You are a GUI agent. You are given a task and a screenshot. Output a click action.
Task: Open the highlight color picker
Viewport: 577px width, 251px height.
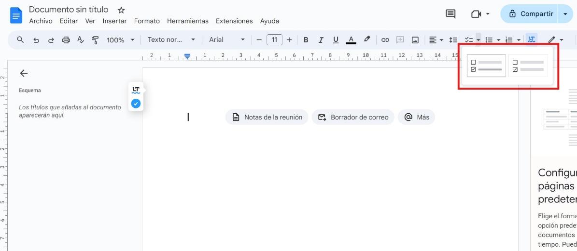[x=367, y=40]
